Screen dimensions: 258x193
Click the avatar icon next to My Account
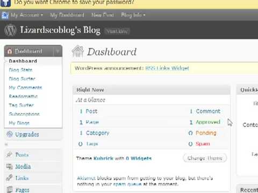pos(5,15)
